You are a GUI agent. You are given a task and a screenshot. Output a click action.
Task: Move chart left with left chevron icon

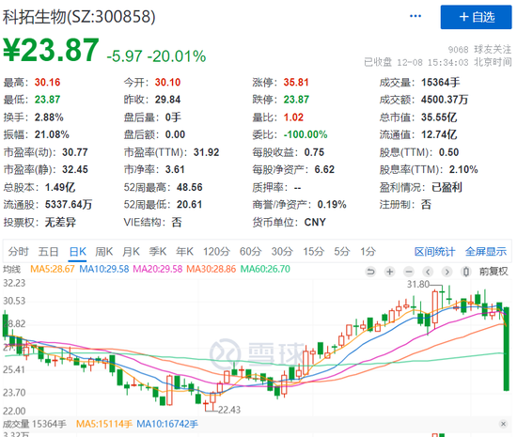click(428, 272)
